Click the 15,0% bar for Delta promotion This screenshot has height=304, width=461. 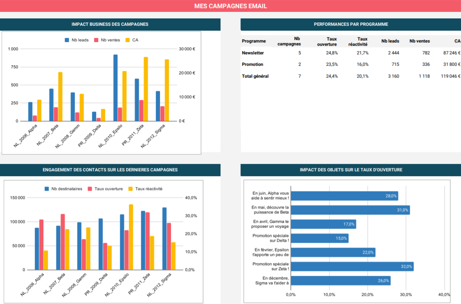(x=319, y=238)
